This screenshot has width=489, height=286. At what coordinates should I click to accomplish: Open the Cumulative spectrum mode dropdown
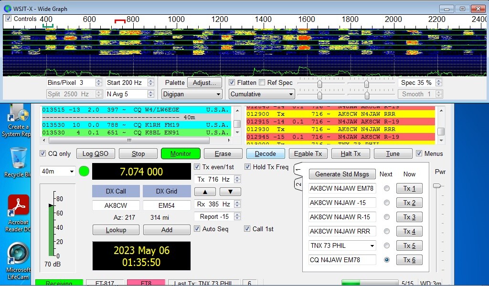point(261,94)
